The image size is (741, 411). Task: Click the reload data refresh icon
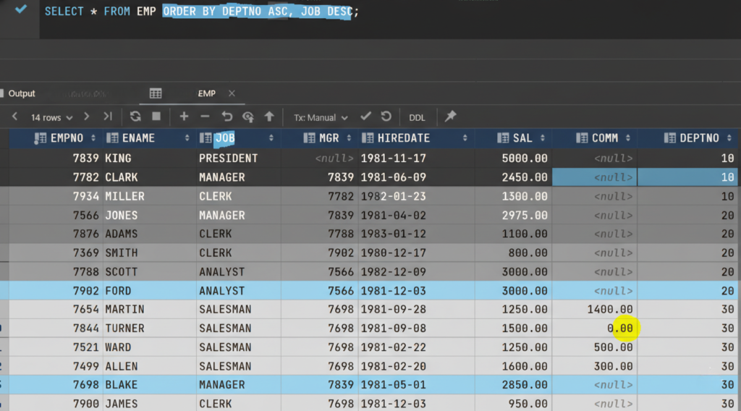[x=135, y=116]
